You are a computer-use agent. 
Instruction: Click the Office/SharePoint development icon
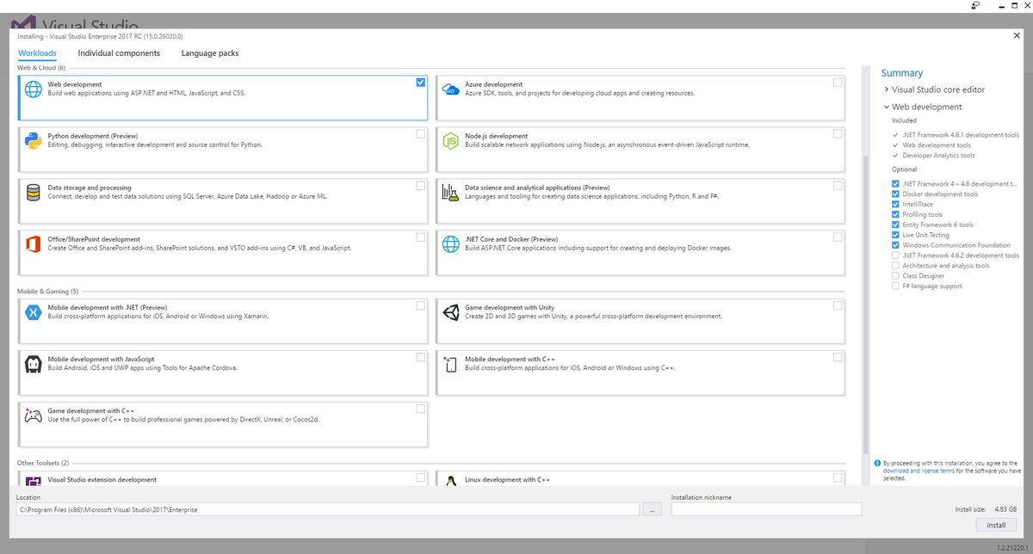34,243
